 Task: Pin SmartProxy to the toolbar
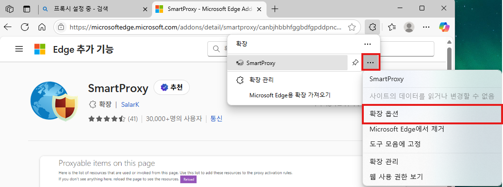click(355, 63)
